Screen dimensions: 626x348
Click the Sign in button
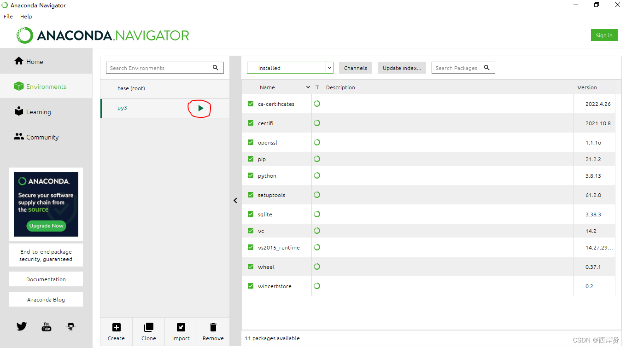pyautogui.click(x=604, y=35)
